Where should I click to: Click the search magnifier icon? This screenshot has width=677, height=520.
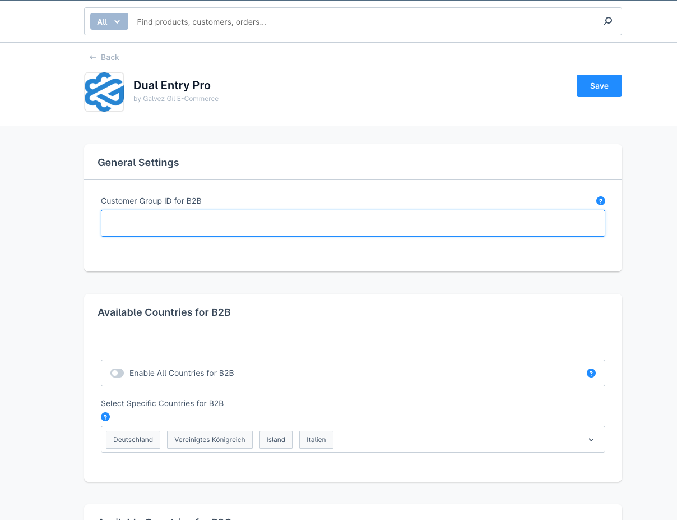pyautogui.click(x=608, y=21)
